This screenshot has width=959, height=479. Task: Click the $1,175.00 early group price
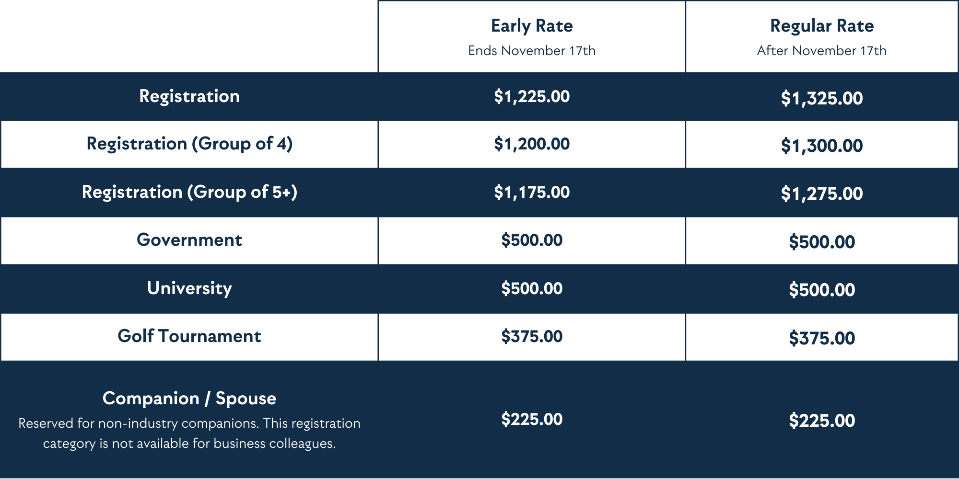coord(532,193)
